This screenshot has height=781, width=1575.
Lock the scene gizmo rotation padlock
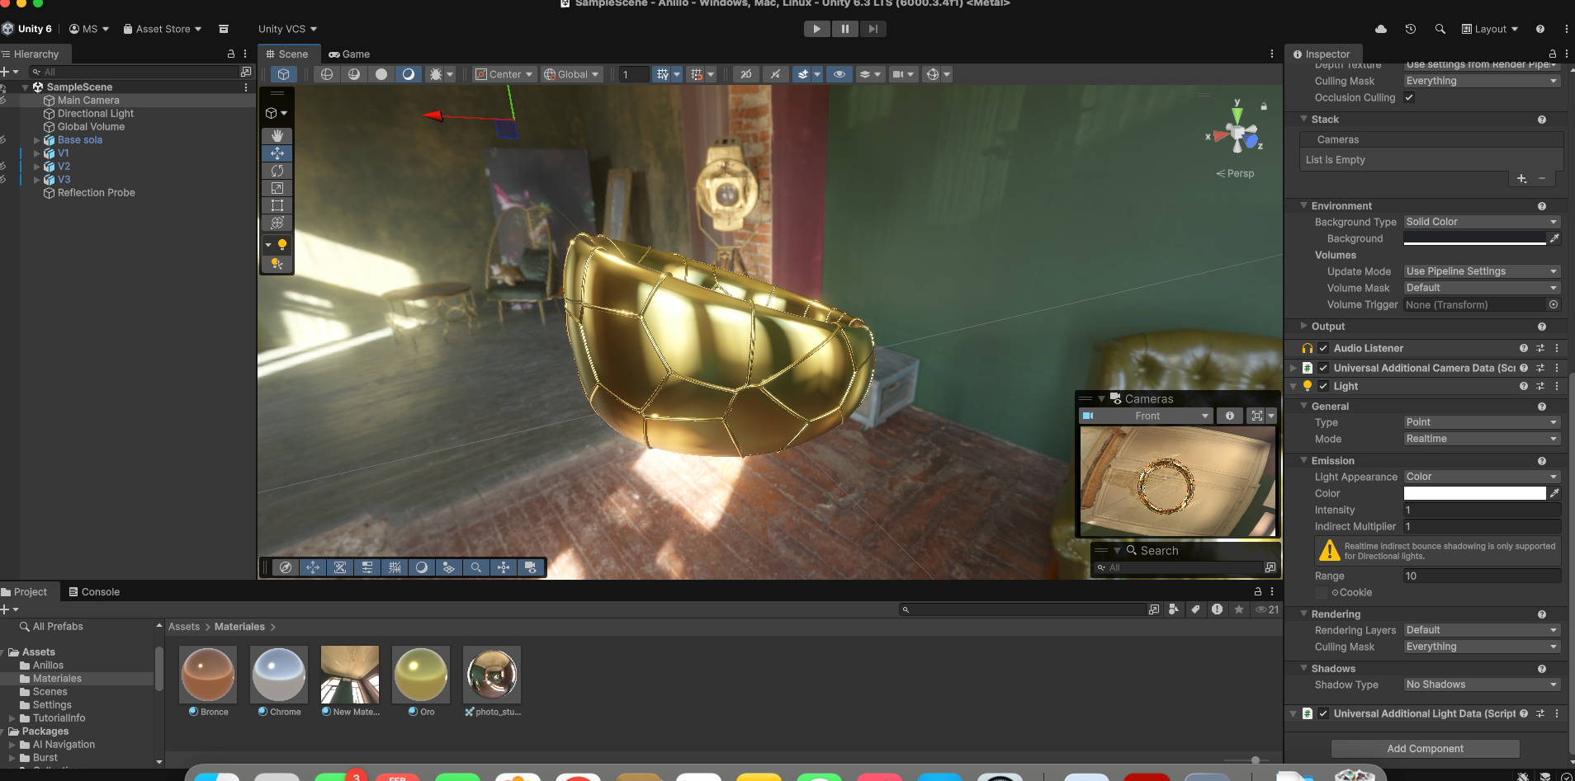[x=1264, y=106]
